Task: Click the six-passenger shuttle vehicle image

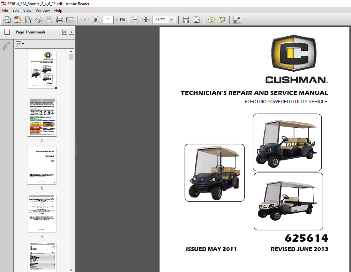Action: coord(287,143)
